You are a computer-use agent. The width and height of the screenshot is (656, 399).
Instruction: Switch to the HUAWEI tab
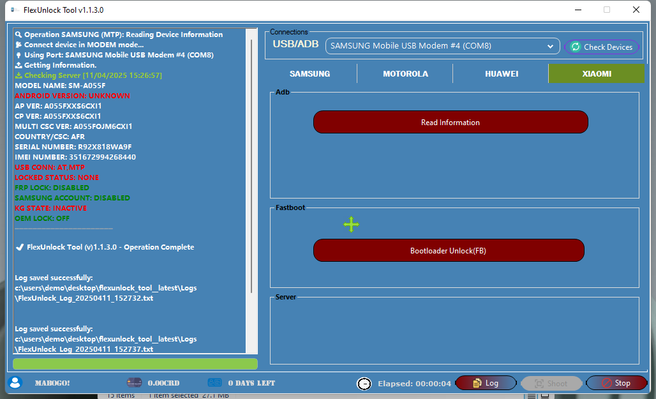coord(501,73)
